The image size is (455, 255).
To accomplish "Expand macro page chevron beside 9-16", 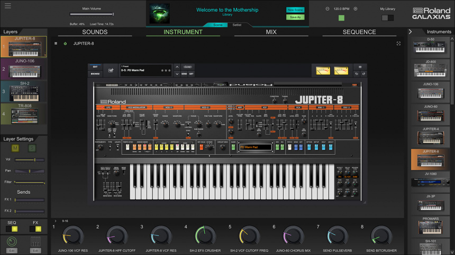I will click(x=56, y=221).
